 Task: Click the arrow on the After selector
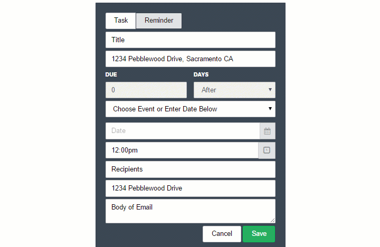[x=270, y=90]
